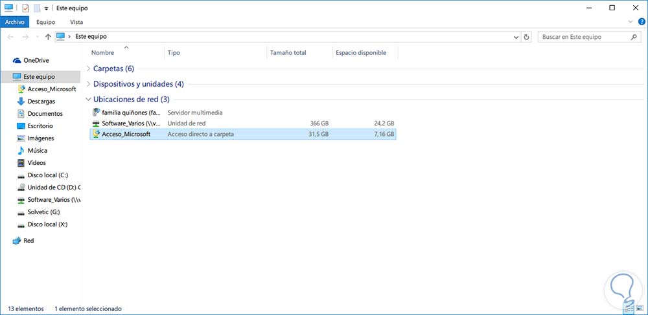Click the magnifier search icon
This screenshot has width=648, height=315.
click(634, 37)
